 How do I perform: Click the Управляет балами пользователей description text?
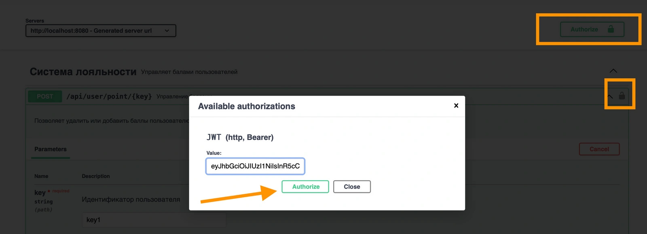[x=189, y=72]
